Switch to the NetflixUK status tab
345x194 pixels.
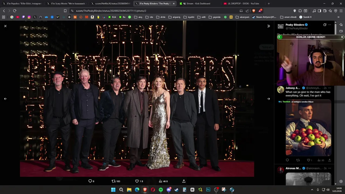111,4
